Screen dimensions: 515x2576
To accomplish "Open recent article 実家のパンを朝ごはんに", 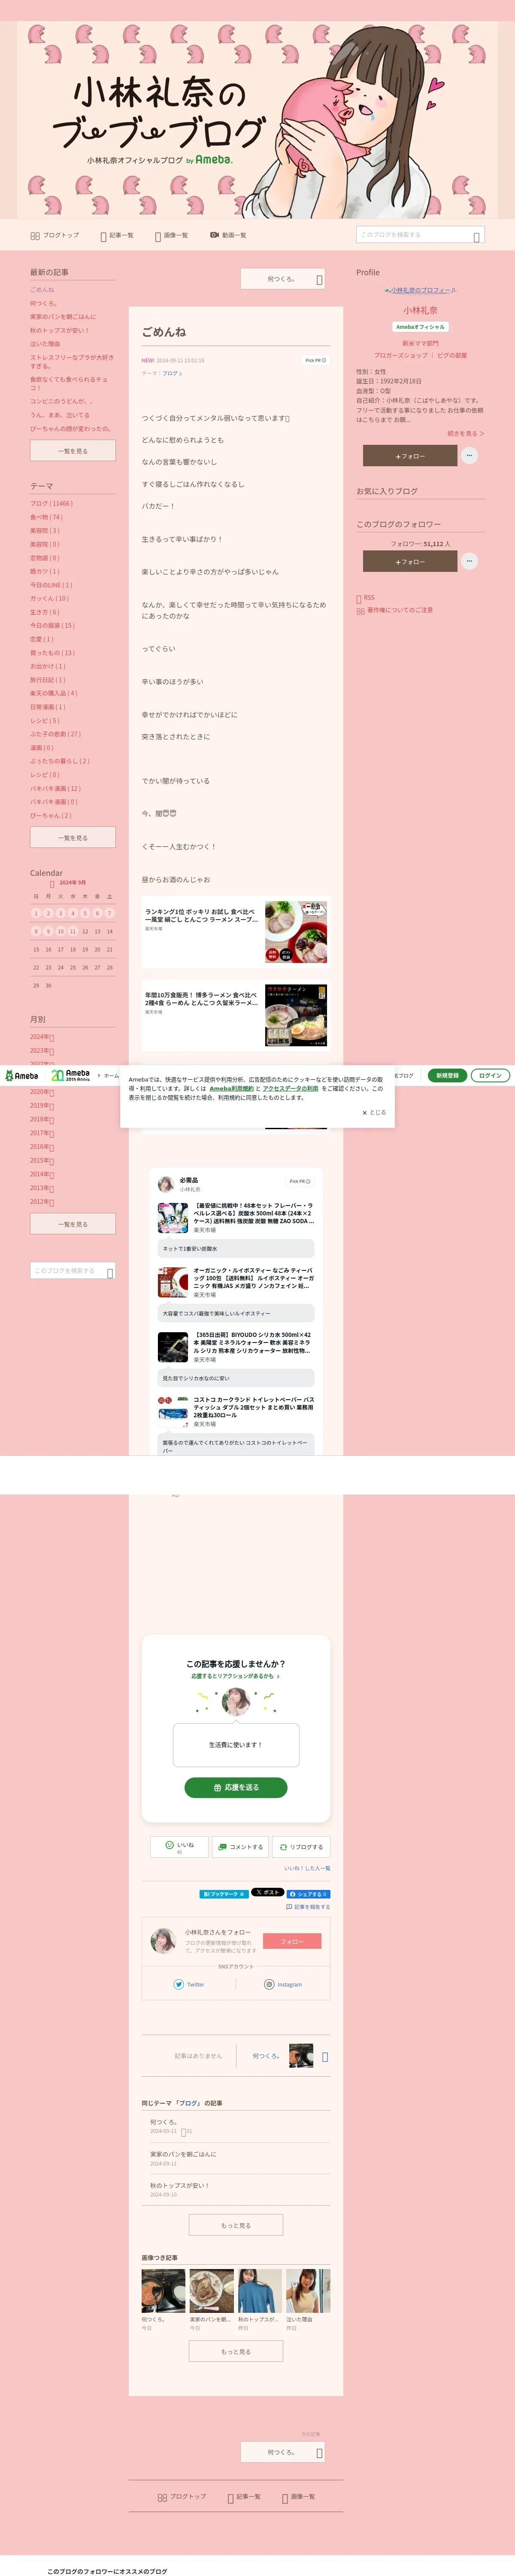I will [63, 317].
